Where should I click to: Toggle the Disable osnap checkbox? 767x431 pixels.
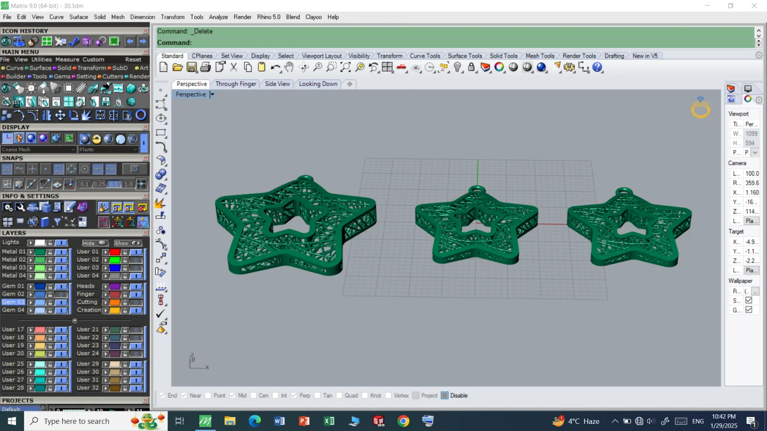click(x=445, y=396)
